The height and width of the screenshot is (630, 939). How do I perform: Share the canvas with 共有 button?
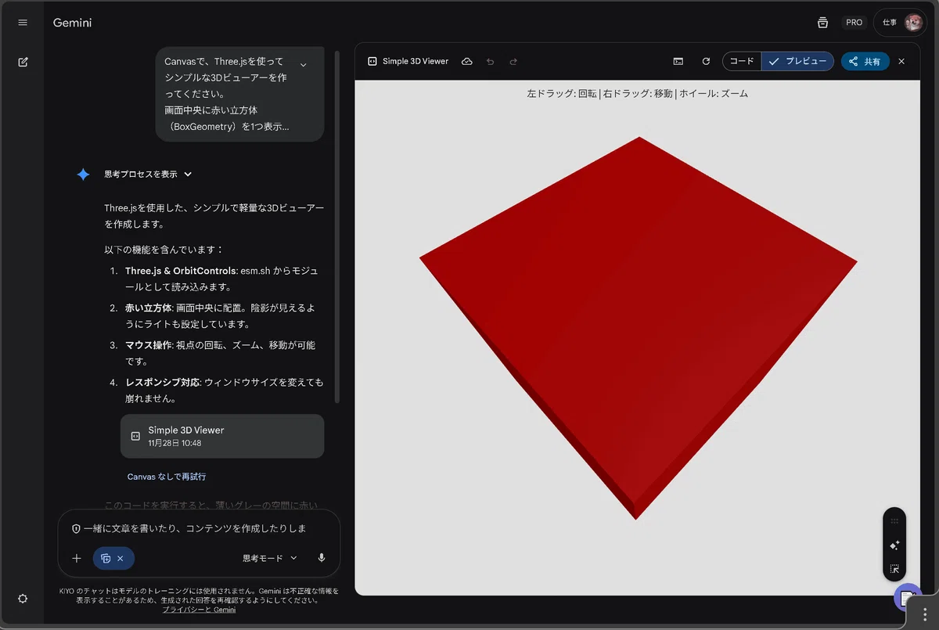point(865,61)
